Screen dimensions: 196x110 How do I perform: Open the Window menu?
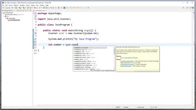(x=42, y=5)
